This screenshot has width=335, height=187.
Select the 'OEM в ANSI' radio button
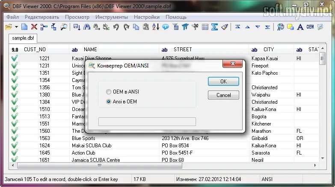pyautogui.click(x=109, y=92)
